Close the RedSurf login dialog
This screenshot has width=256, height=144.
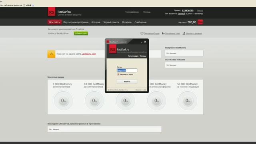coord(145,42)
